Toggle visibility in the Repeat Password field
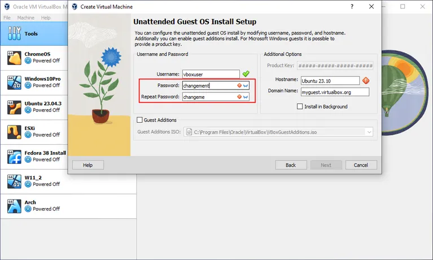 pos(245,97)
